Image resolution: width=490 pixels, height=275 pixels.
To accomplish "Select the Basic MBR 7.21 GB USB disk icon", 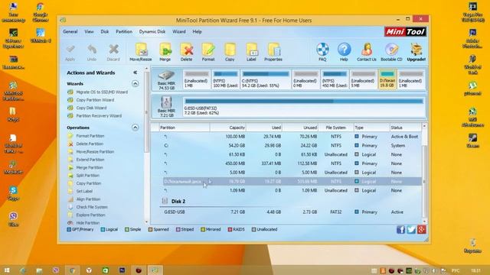I will click(166, 102).
